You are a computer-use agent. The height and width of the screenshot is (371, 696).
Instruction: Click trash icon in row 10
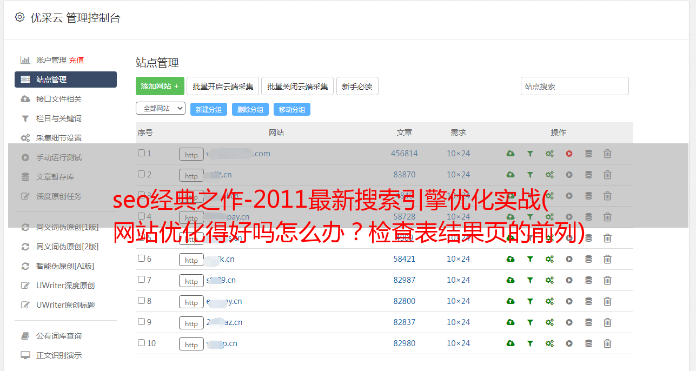point(607,343)
